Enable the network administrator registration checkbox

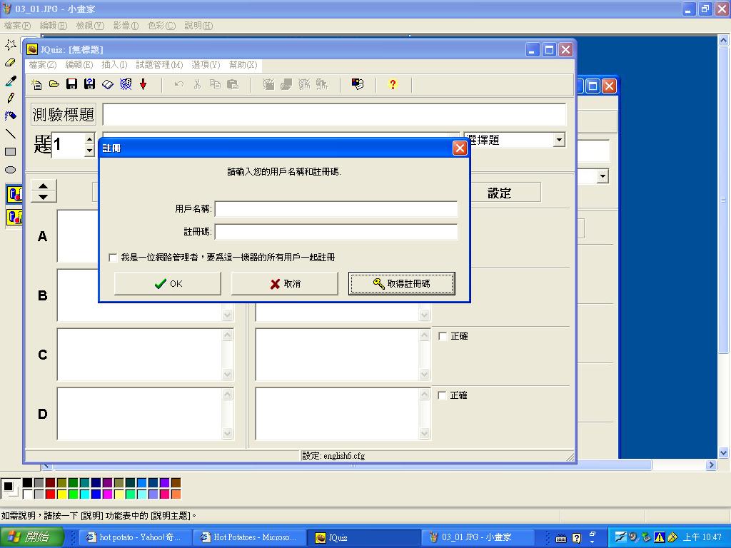point(113,258)
